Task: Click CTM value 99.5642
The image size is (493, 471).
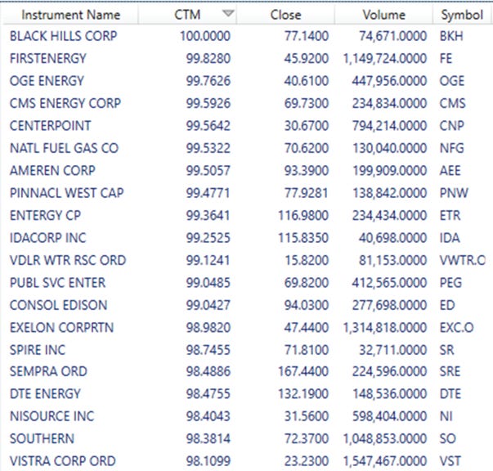Action: [208, 126]
